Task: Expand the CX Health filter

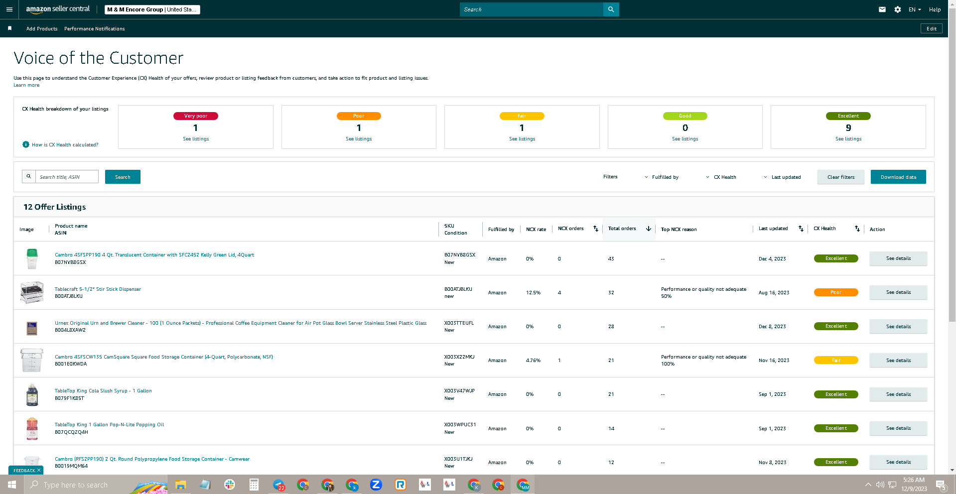Action: 721,177
